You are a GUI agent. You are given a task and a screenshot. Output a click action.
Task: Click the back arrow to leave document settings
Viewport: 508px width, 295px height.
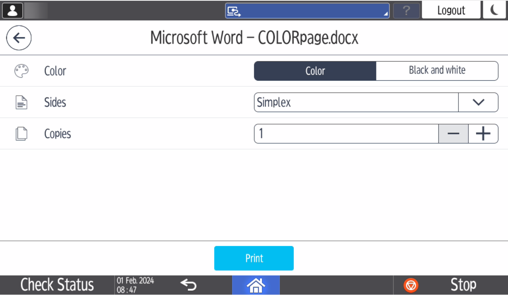[x=19, y=37]
